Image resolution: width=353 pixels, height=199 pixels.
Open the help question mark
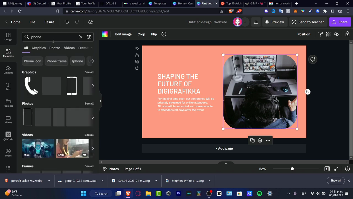click(x=347, y=169)
